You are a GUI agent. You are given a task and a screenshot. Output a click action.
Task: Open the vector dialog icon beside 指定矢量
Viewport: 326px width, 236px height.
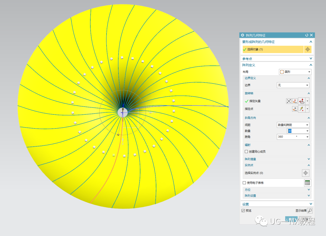tap(295, 101)
